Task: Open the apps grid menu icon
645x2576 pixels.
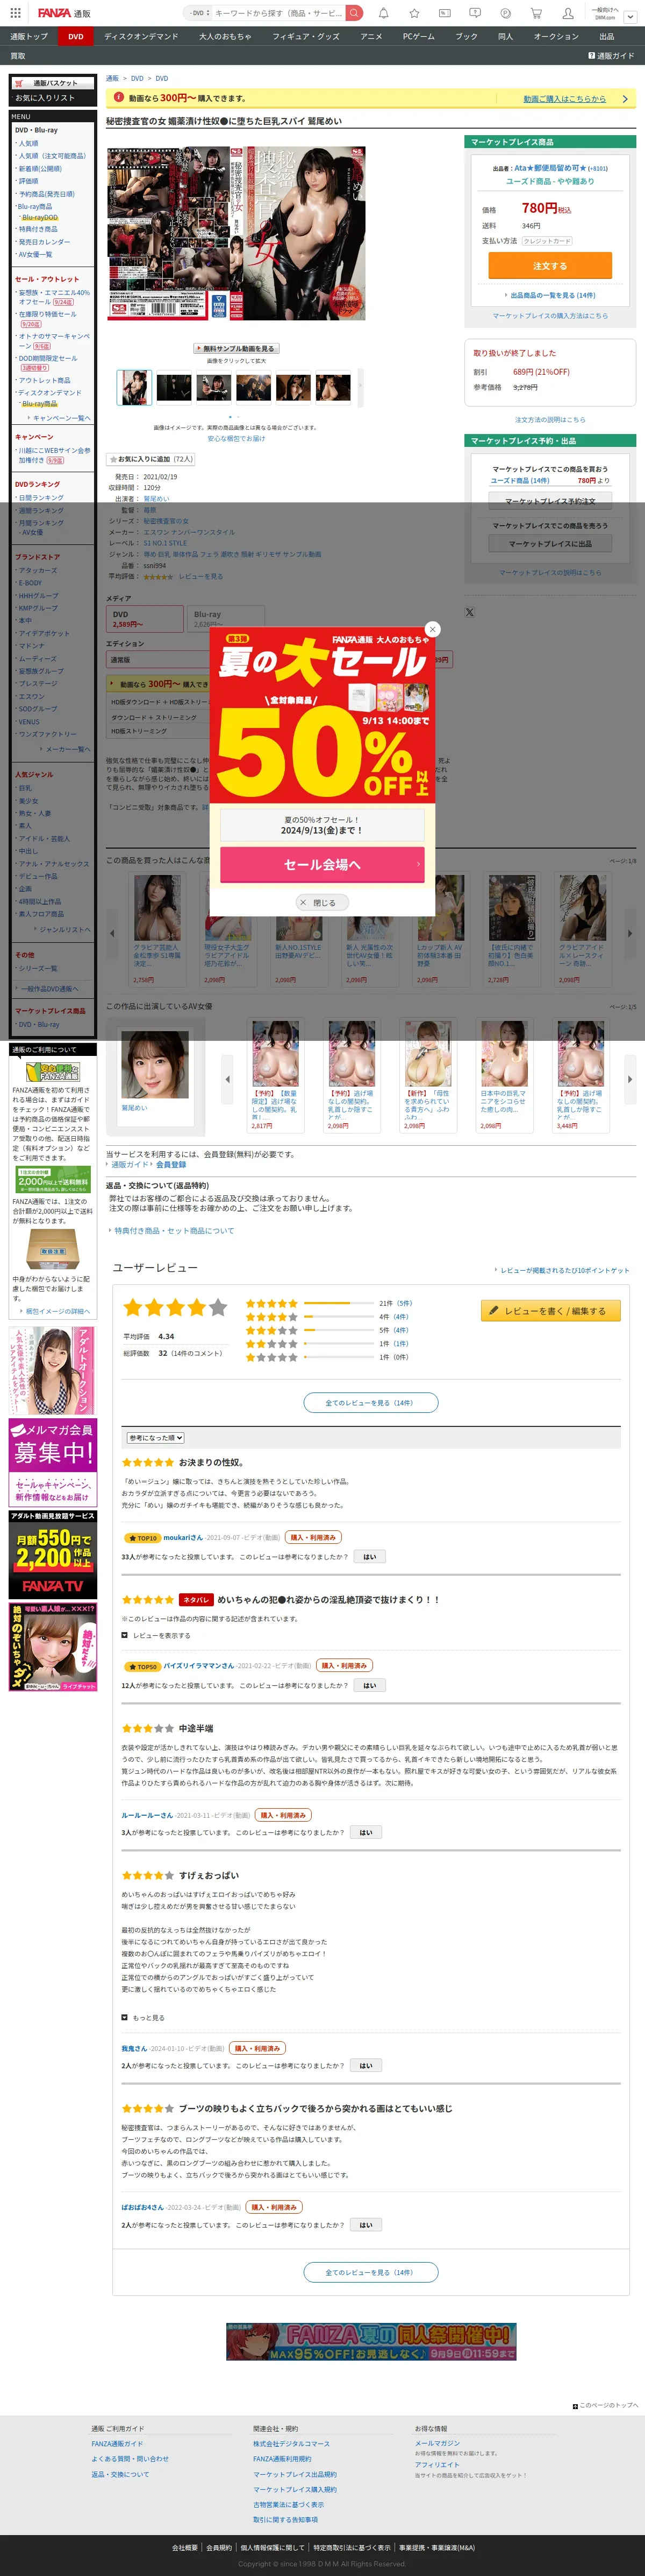Action: click(15, 13)
